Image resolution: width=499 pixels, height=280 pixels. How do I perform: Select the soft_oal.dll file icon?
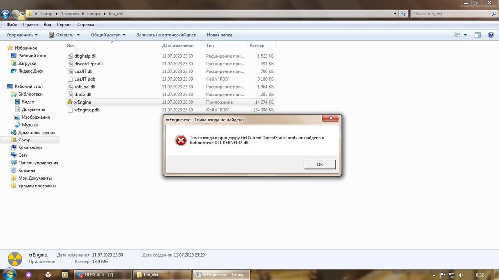pos(70,87)
